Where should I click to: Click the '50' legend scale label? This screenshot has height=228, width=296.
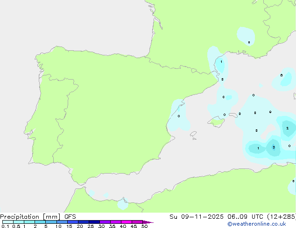point(144,226)
